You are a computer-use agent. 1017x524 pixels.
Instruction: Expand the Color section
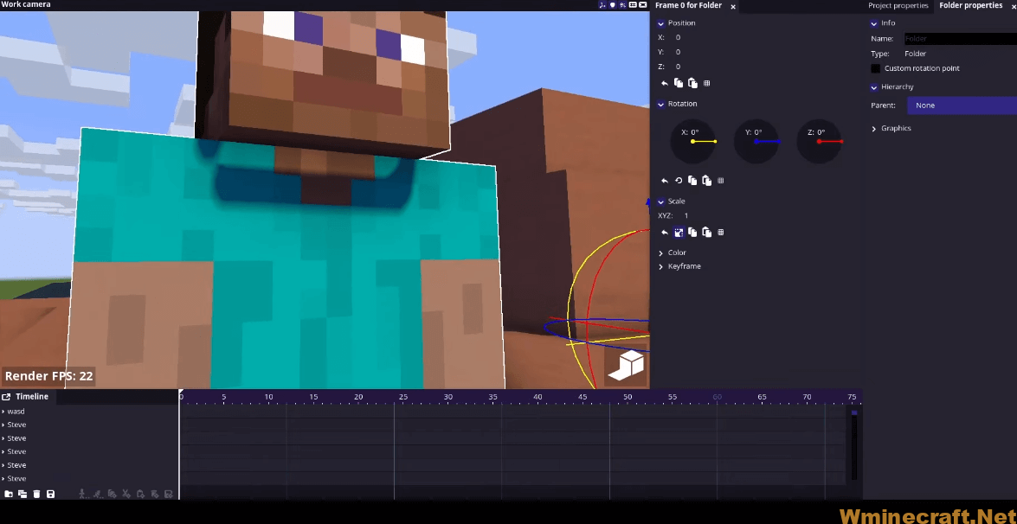tap(661, 252)
